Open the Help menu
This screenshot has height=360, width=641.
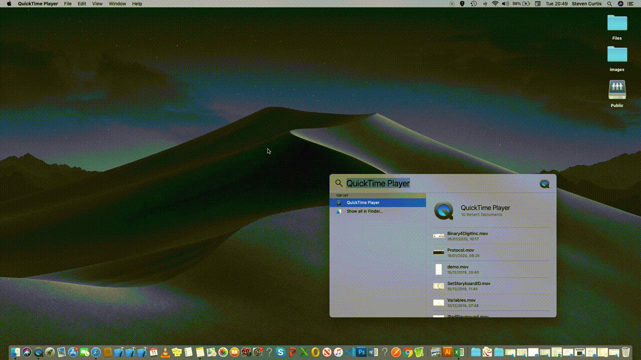click(x=137, y=3)
